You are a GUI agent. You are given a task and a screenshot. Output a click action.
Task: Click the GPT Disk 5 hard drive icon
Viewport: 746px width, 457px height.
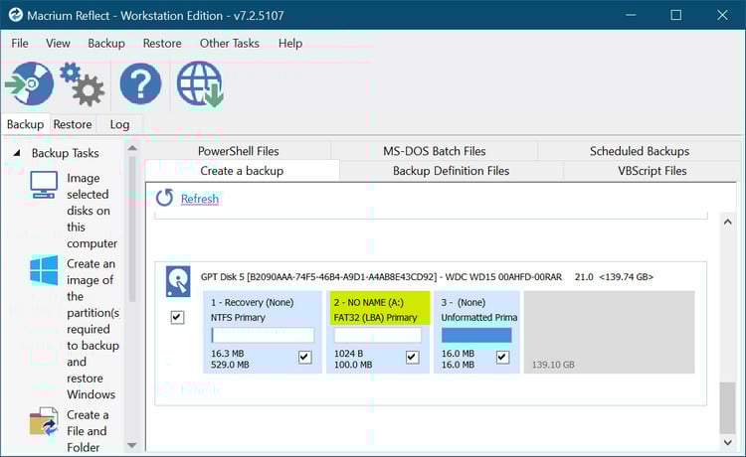178,281
